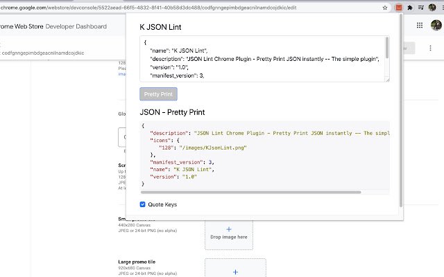Click the Large promo tile label

point(137,262)
